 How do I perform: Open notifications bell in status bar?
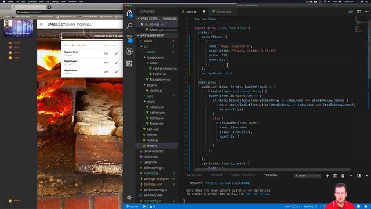pyautogui.click(x=366, y=207)
